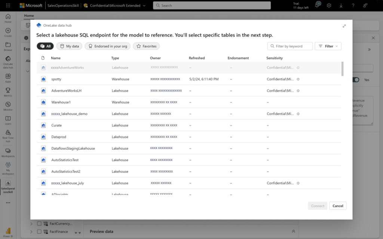The height and width of the screenshot is (239, 383).
Task: Click the Power BI icon at bottom left
Action: click(8, 232)
